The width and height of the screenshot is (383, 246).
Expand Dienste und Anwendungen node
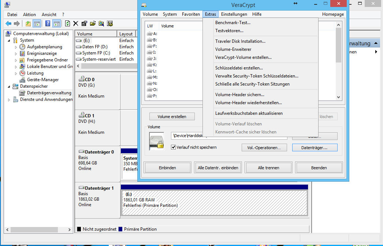point(9,100)
